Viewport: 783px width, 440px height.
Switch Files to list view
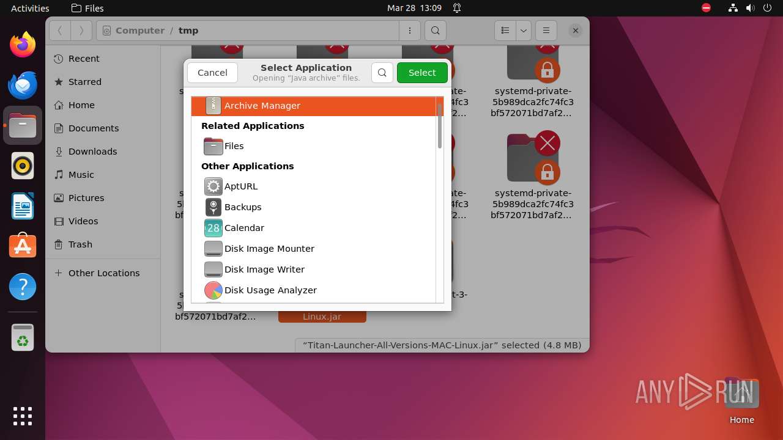[x=505, y=31]
